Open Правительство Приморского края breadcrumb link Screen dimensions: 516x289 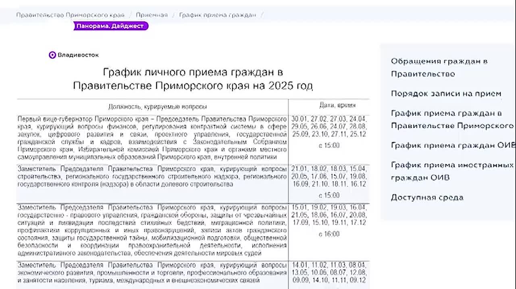click(70, 15)
